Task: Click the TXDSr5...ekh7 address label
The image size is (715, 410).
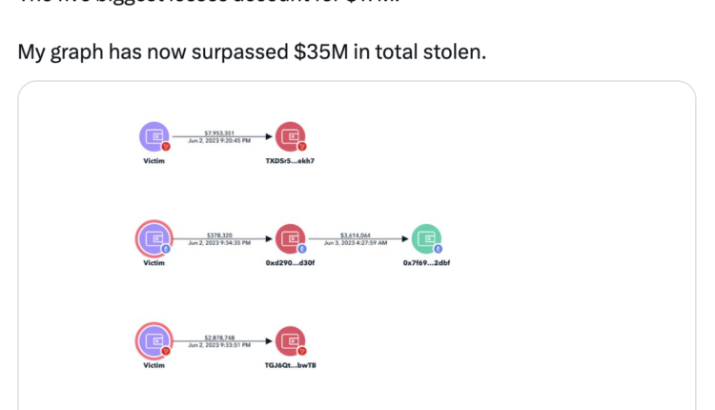Action: (290, 161)
